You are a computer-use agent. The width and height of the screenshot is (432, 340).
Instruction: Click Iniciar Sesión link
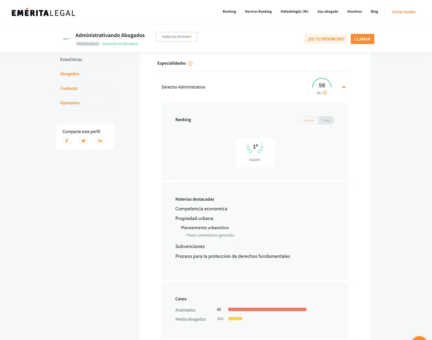click(404, 12)
